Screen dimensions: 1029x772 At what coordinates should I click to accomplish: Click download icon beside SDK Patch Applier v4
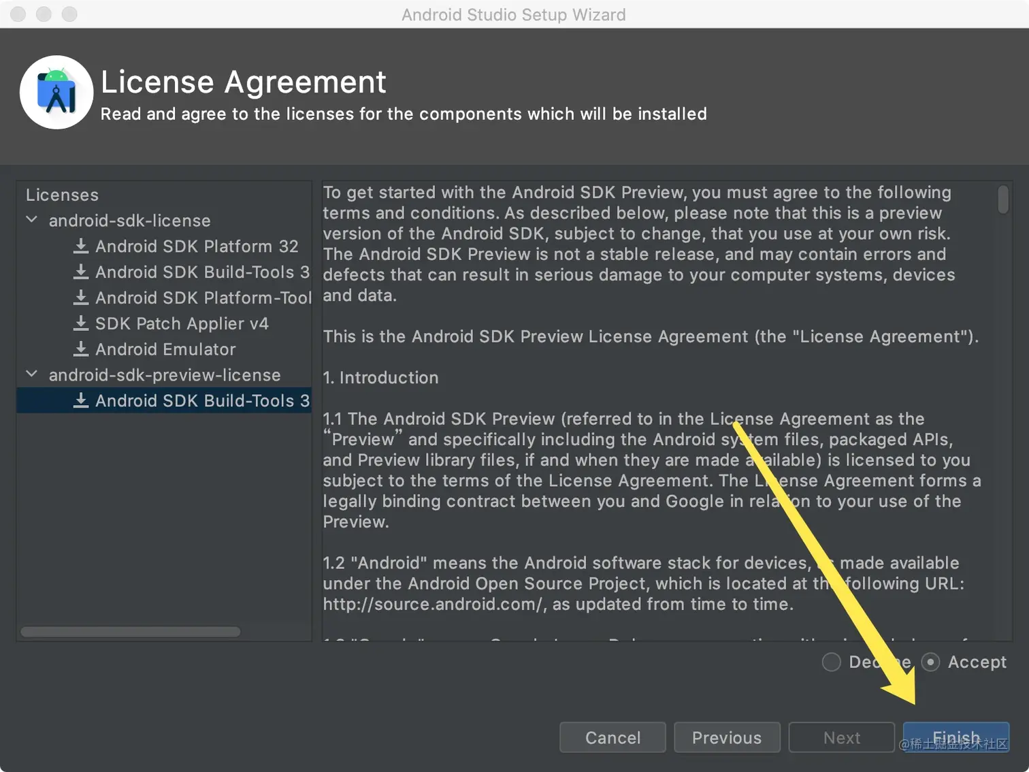pos(81,323)
